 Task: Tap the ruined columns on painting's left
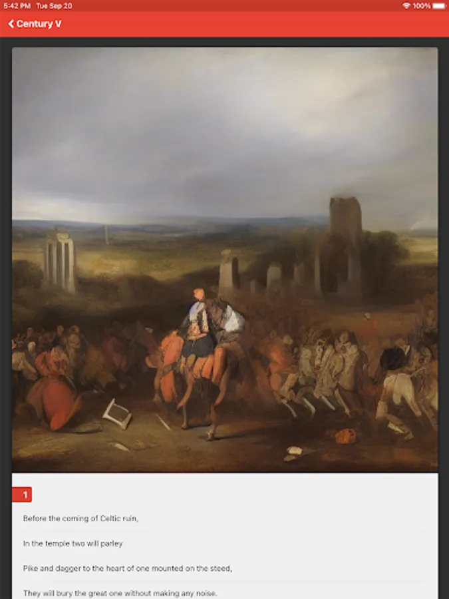60,260
